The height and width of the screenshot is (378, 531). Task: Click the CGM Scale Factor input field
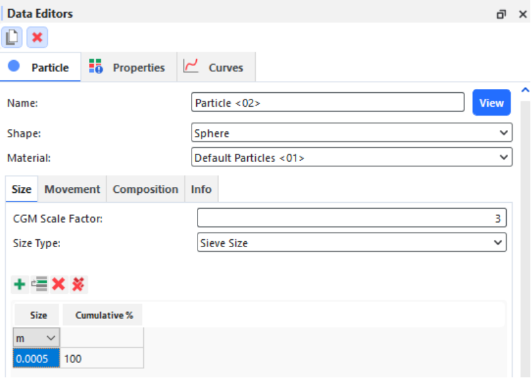[x=352, y=218]
